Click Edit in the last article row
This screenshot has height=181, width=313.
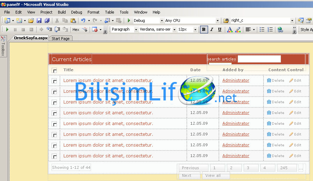point(295,156)
